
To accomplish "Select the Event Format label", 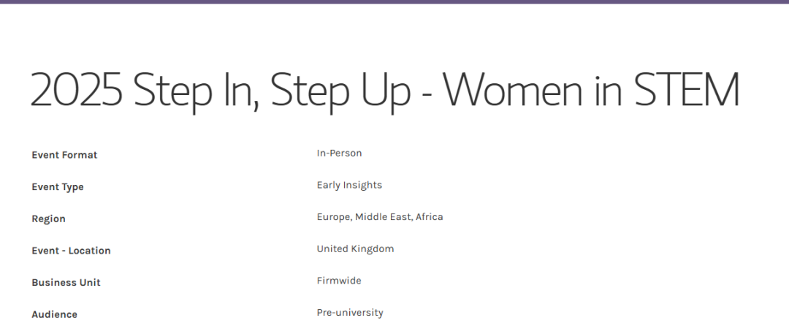I will [64, 155].
